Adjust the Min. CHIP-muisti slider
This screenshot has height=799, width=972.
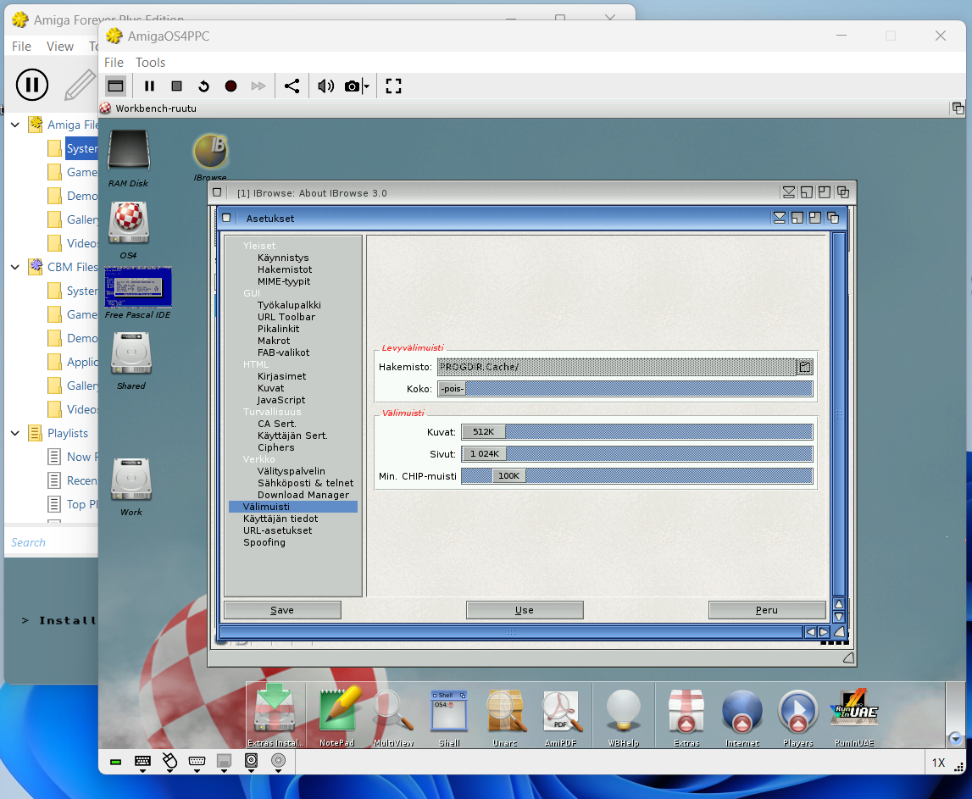pos(636,476)
